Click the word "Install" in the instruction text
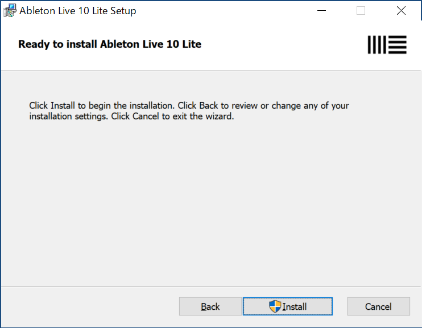Image resolution: width=422 pixels, height=328 pixels. tap(63, 106)
